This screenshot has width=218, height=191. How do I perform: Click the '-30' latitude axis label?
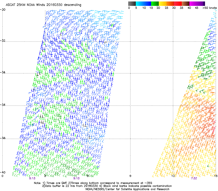[x=3, y=10]
